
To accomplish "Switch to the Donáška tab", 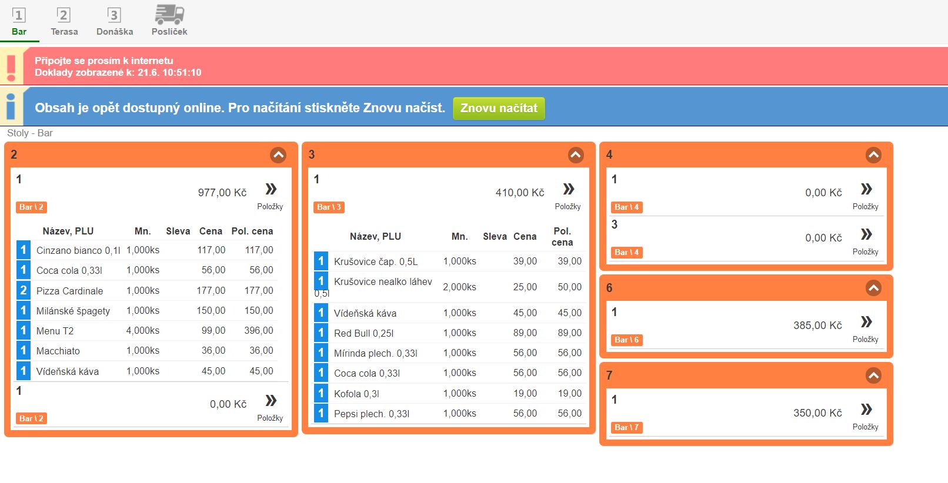I will tap(115, 22).
